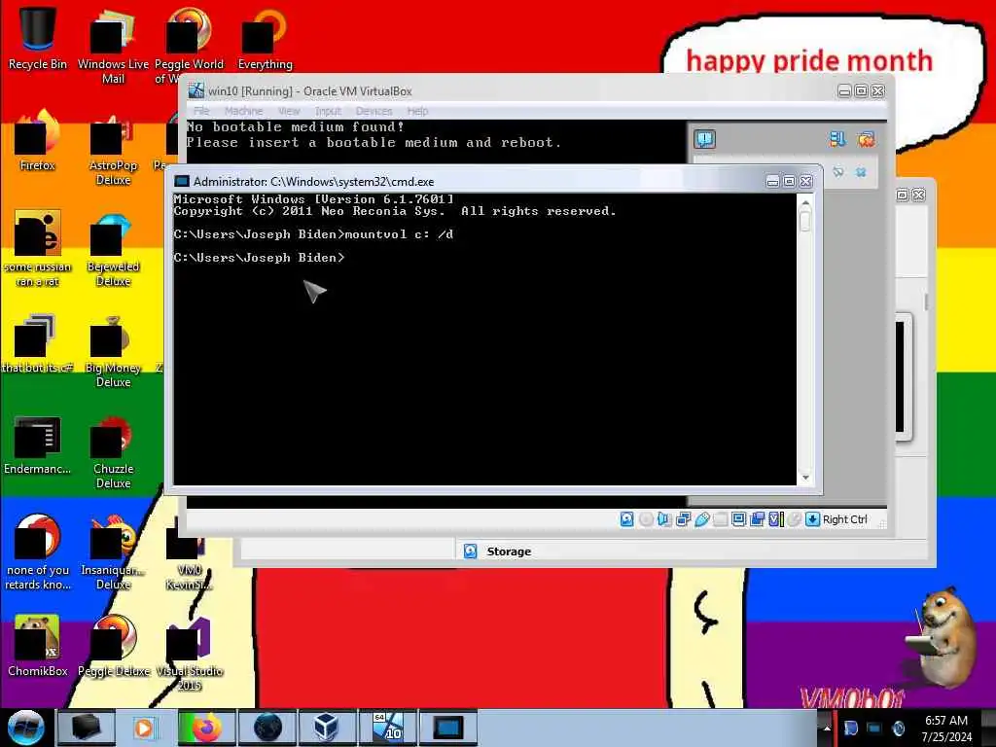Screen dimensions: 996x747
Task: Launch Big Money Deluxe desktop icon
Action: (113, 350)
